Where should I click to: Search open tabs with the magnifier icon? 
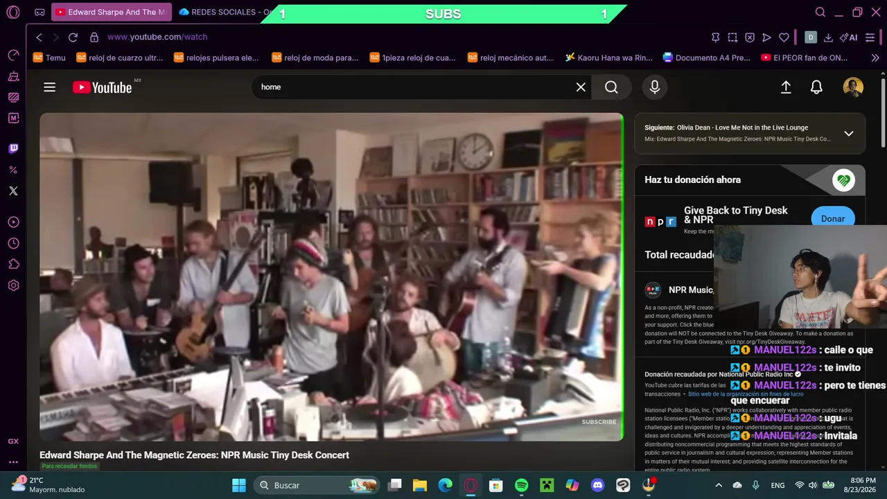coord(820,12)
